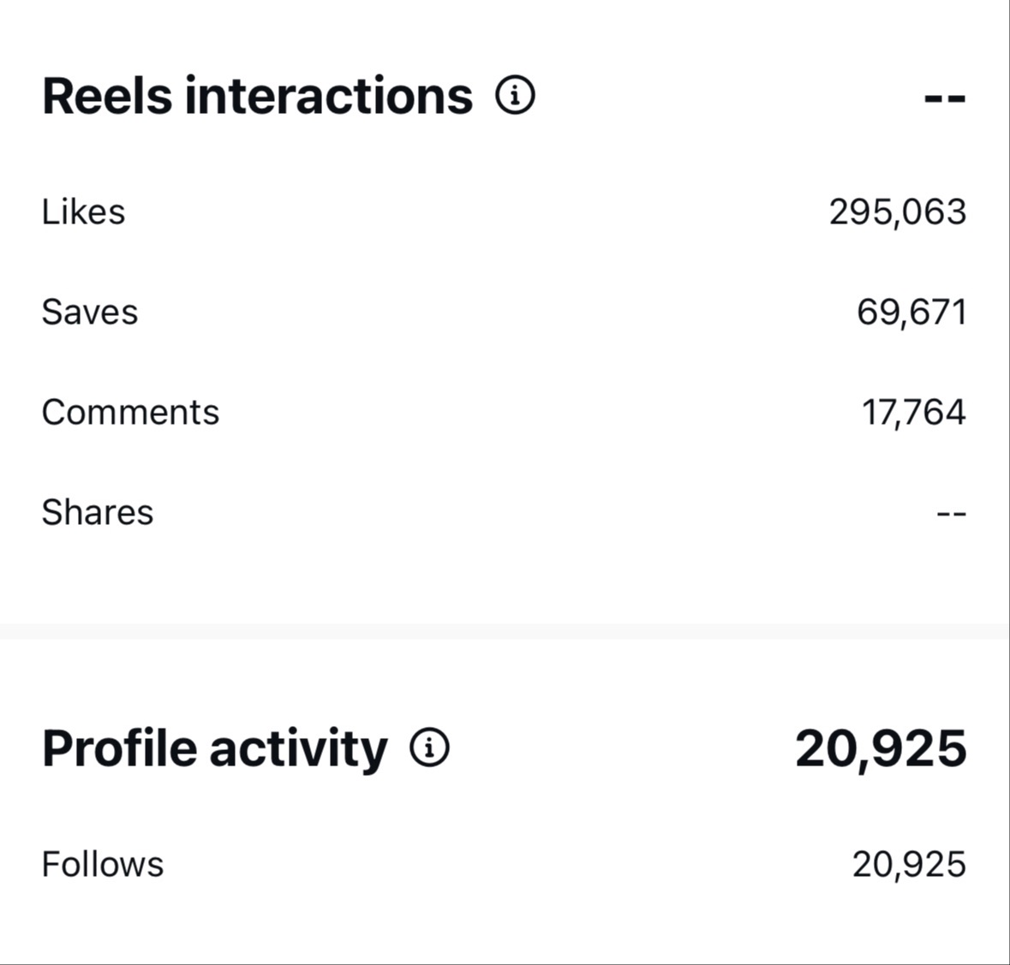Tap the Comments label

click(x=130, y=412)
